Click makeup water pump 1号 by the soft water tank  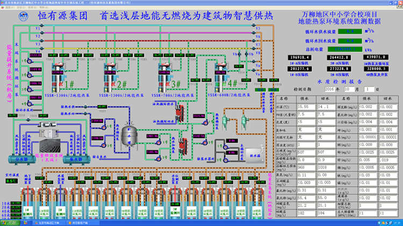click(x=225, y=147)
